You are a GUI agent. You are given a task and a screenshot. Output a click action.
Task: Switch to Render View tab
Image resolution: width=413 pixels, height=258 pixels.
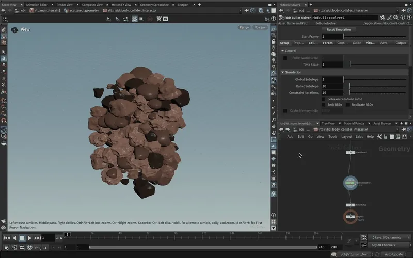[65, 5]
